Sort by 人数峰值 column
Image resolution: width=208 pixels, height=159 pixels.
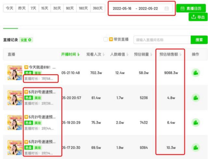click(x=119, y=54)
